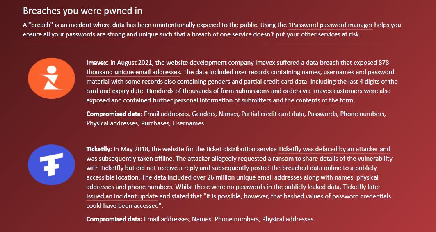Click "Compromised data" label under Imavex

(114, 114)
